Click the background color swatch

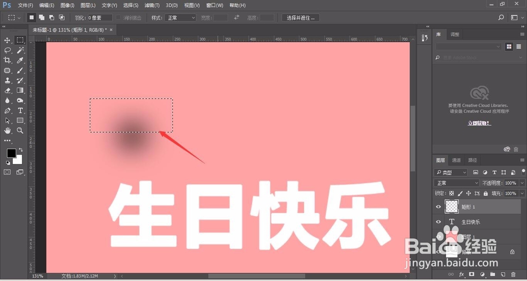coord(19,161)
